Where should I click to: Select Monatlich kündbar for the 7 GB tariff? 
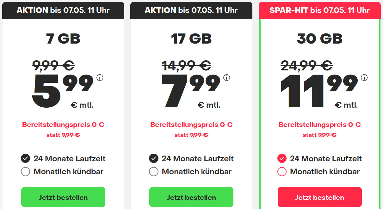pos(25,171)
